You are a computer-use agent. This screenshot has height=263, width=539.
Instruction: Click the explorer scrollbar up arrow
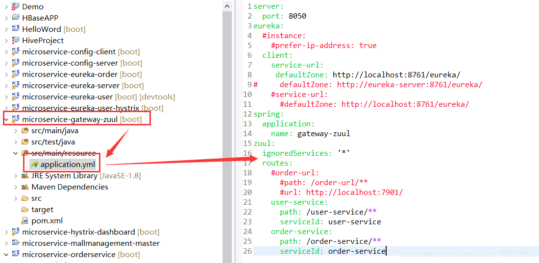pos(227,6)
